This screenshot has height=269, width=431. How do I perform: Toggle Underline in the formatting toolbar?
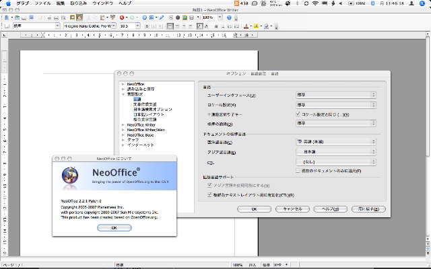tap(161, 26)
